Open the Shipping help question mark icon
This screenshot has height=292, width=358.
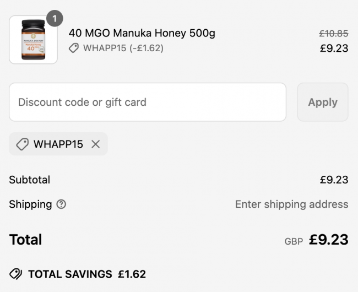61,204
